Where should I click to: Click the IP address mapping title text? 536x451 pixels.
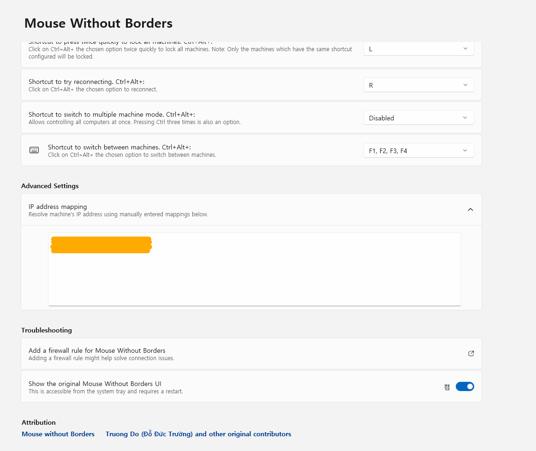(x=58, y=207)
